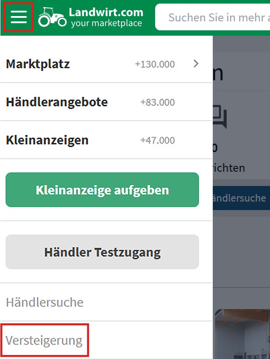Expand the Marktplatz category with its chevron
This screenshot has width=270, height=359.
click(195, 64)
